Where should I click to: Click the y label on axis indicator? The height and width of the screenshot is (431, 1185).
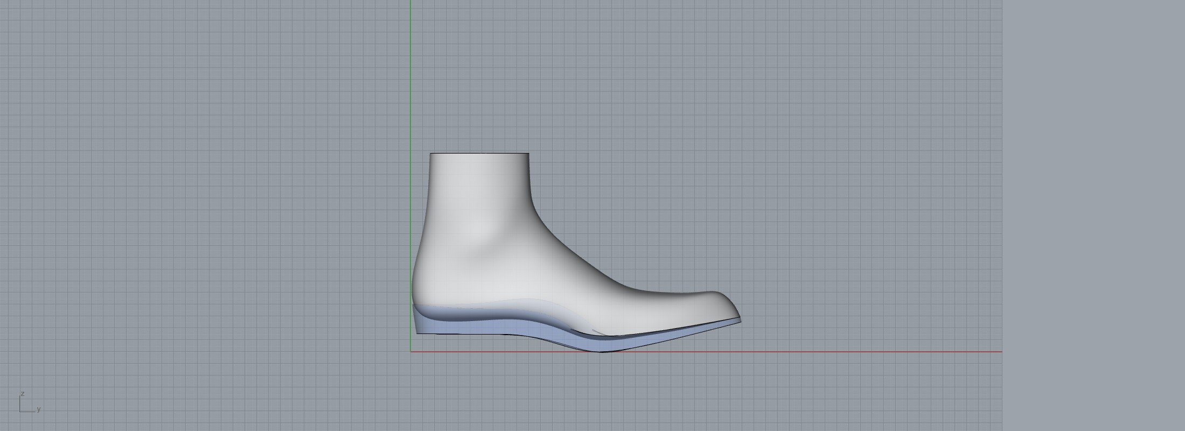[39, 409]
